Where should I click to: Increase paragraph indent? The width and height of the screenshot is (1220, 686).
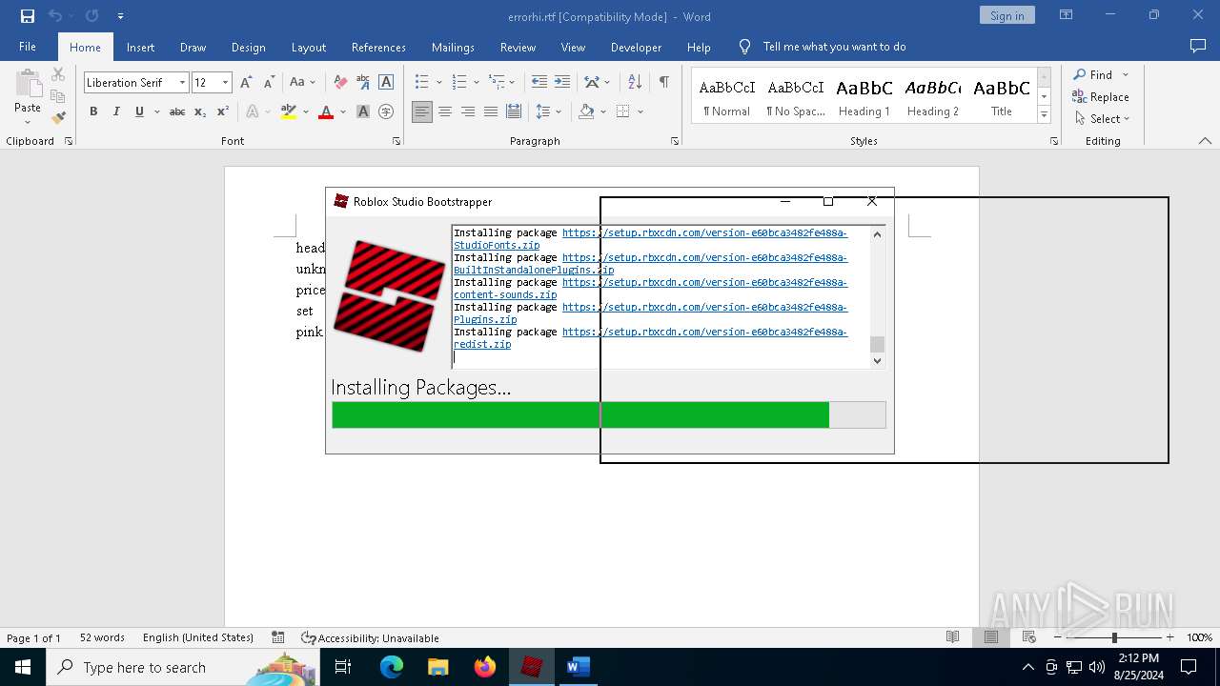pyautogui.click(x=562, y=83)
